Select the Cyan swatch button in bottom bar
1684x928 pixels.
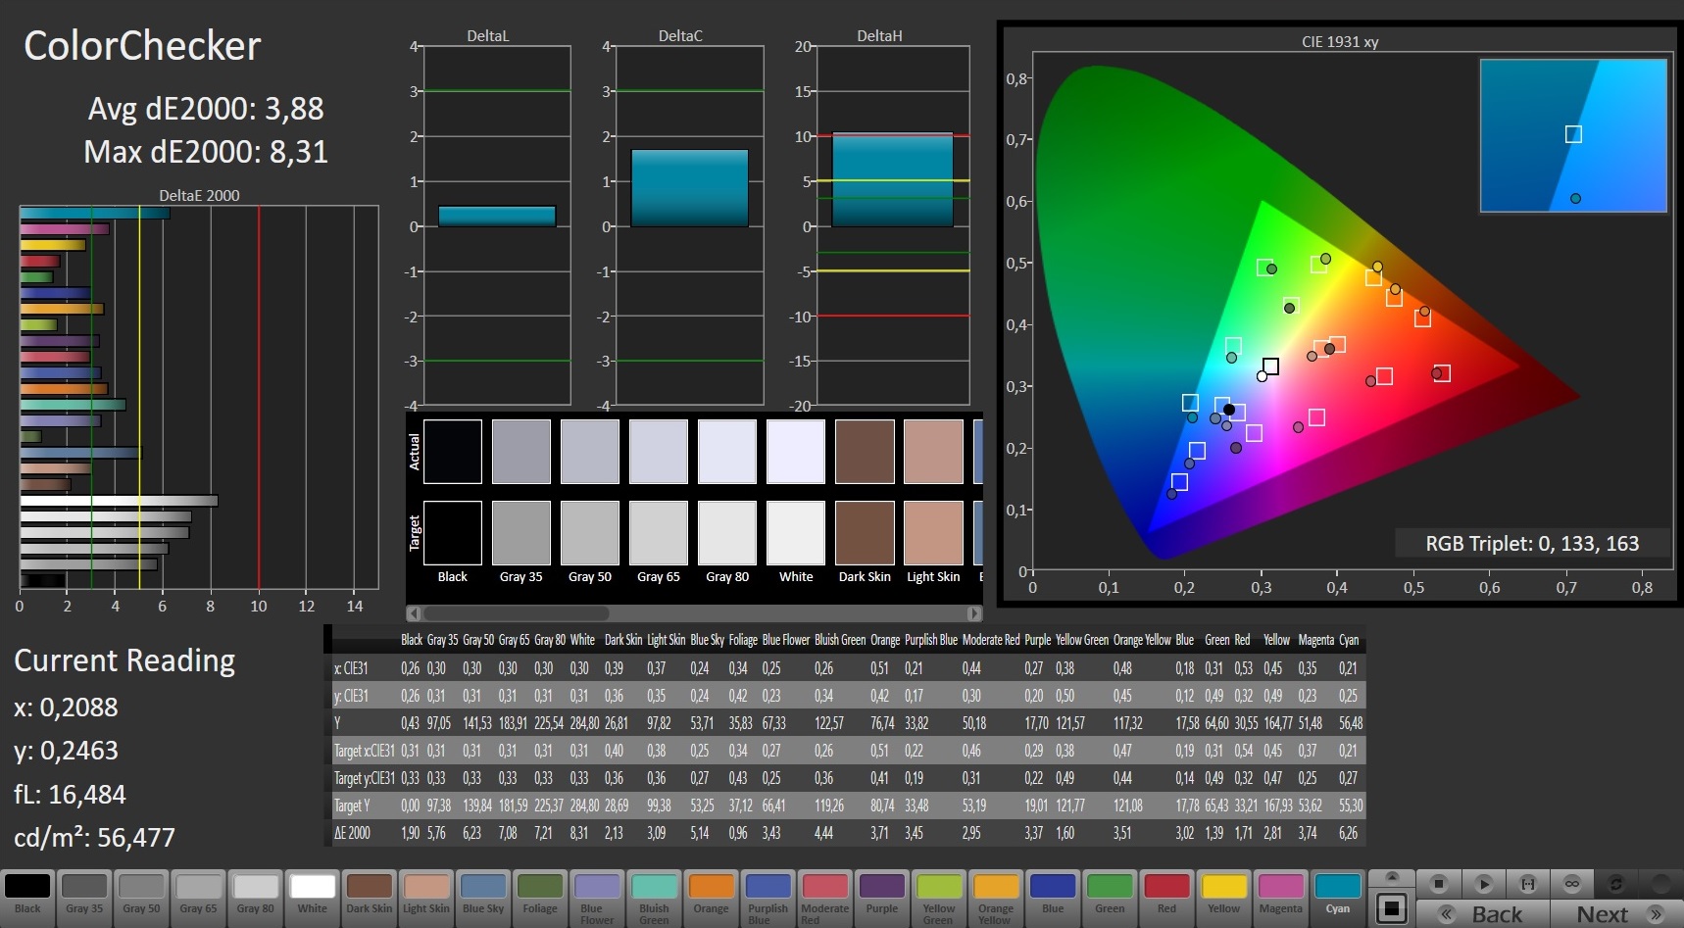pyautogui.click(x=1338, y=898)
